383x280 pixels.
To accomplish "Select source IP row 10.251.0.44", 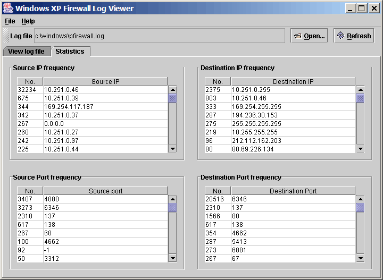I will 93,149.
